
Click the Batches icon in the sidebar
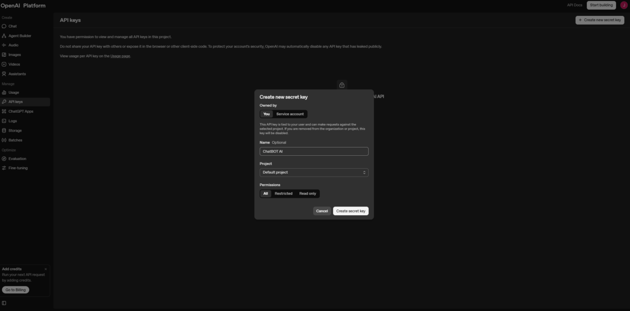click(4, 140)
